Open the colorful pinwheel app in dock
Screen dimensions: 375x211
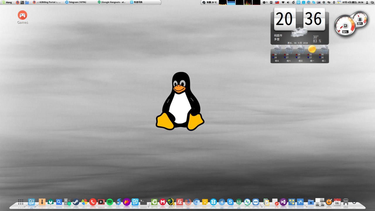[x=84, y=202]
